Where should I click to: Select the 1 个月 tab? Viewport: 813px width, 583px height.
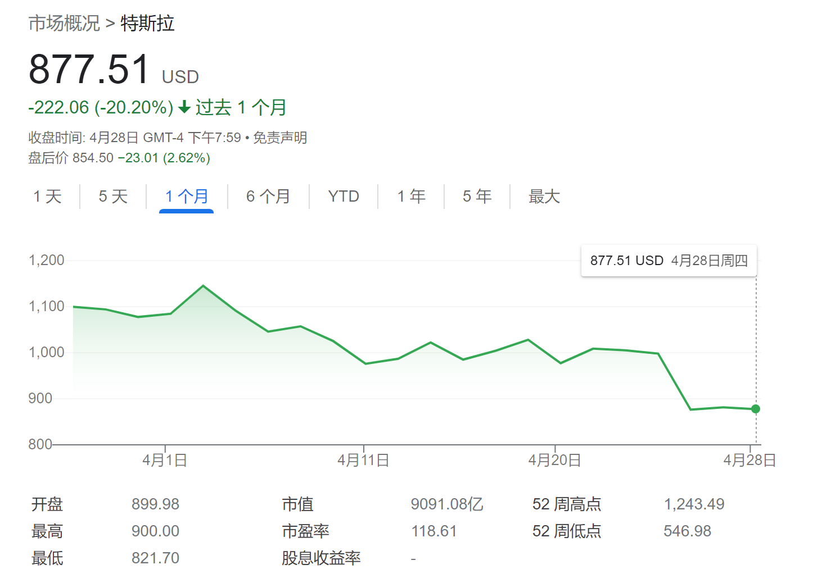187,197
